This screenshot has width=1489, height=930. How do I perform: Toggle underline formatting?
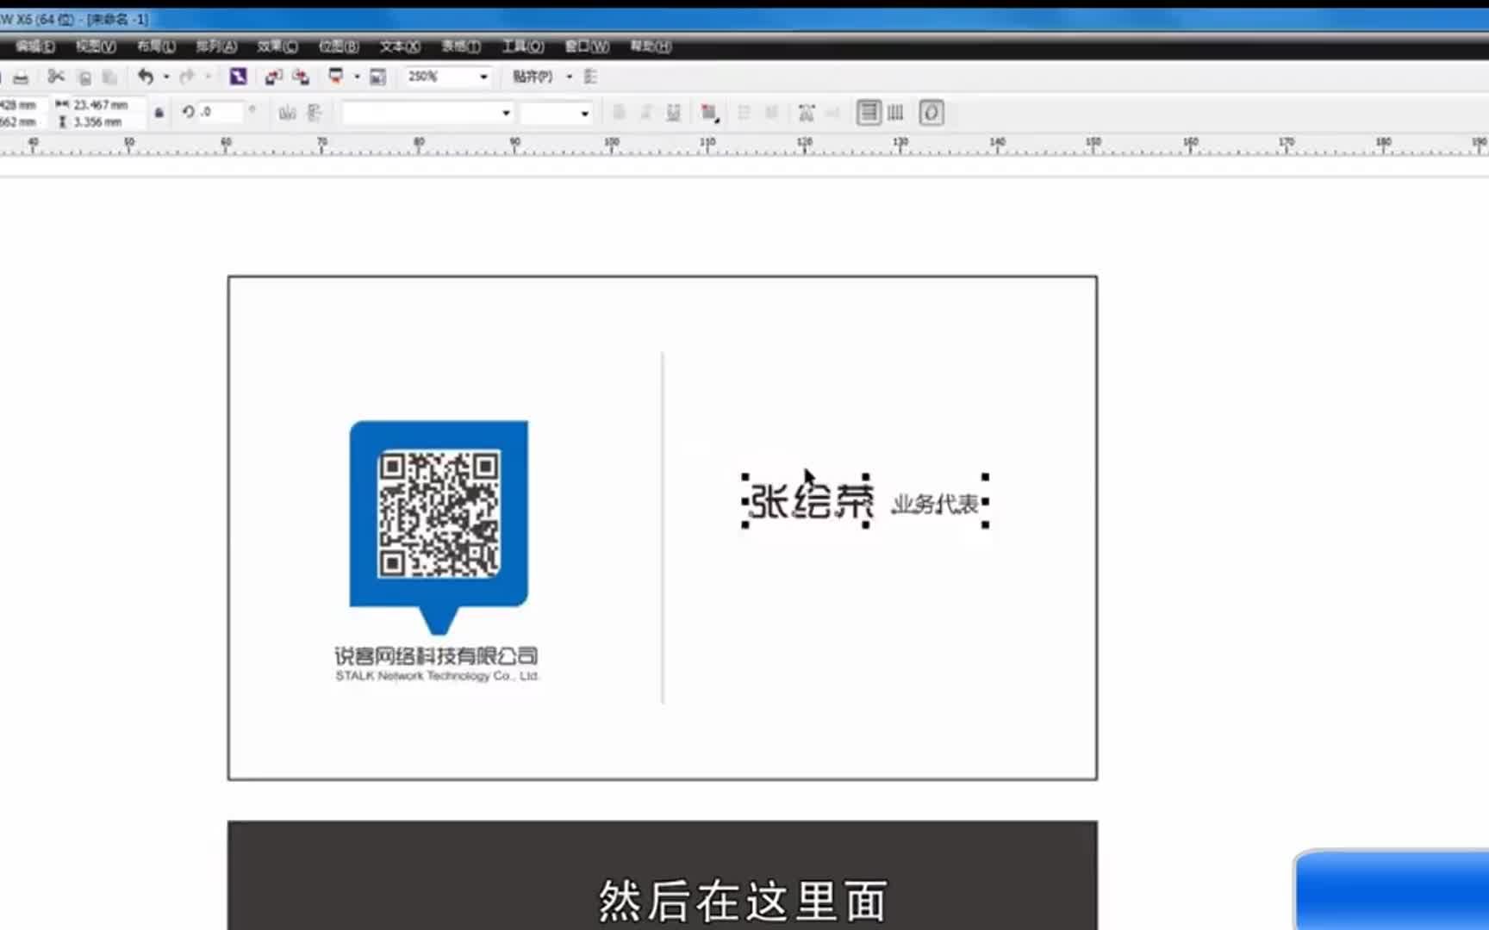coord(673,113)
